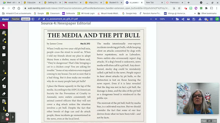Open the Dictionary tool in sidebar
This screenshot has width=220, height=123.
4,33
